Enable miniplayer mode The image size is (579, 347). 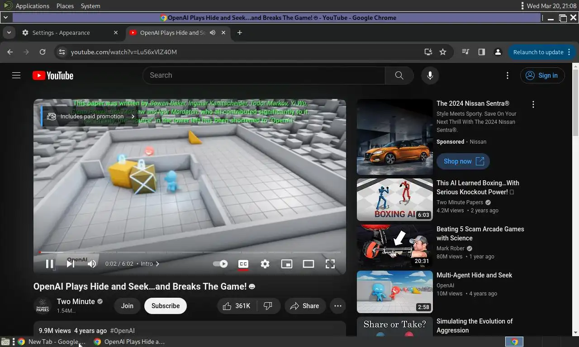(287, 264)
